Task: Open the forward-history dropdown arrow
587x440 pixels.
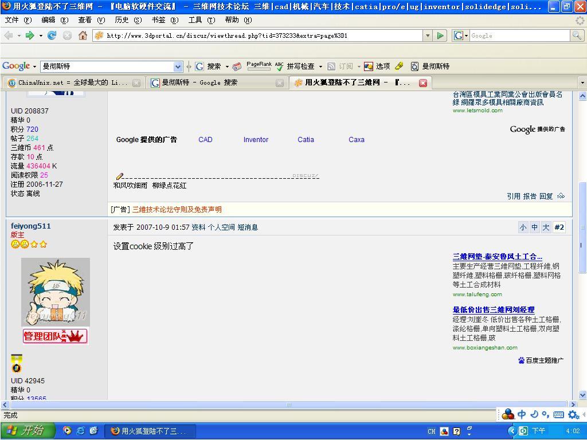Action: tap(41, 36)
